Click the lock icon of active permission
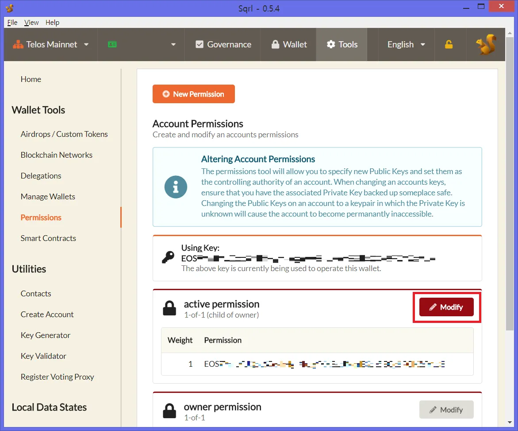This screenshot has width=518, height=431. [169, 308]
